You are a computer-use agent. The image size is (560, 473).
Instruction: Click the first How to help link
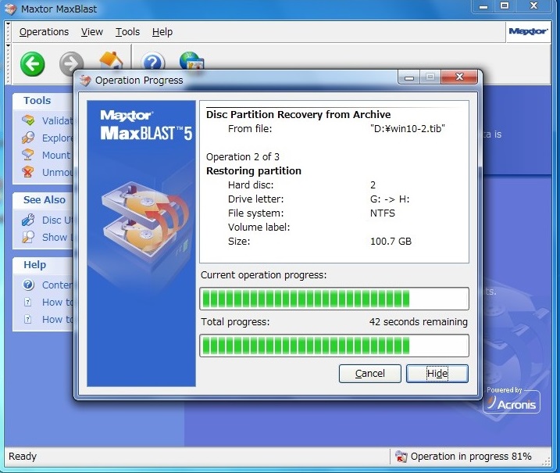(x=57, y=302)
